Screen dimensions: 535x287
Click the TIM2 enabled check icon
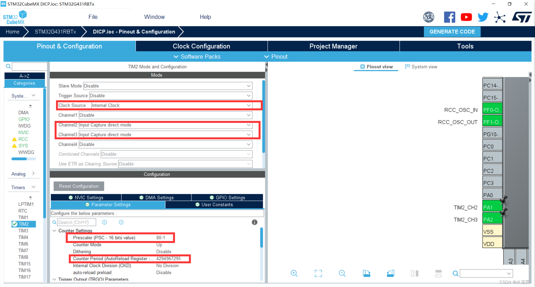(x=15, y=224)
